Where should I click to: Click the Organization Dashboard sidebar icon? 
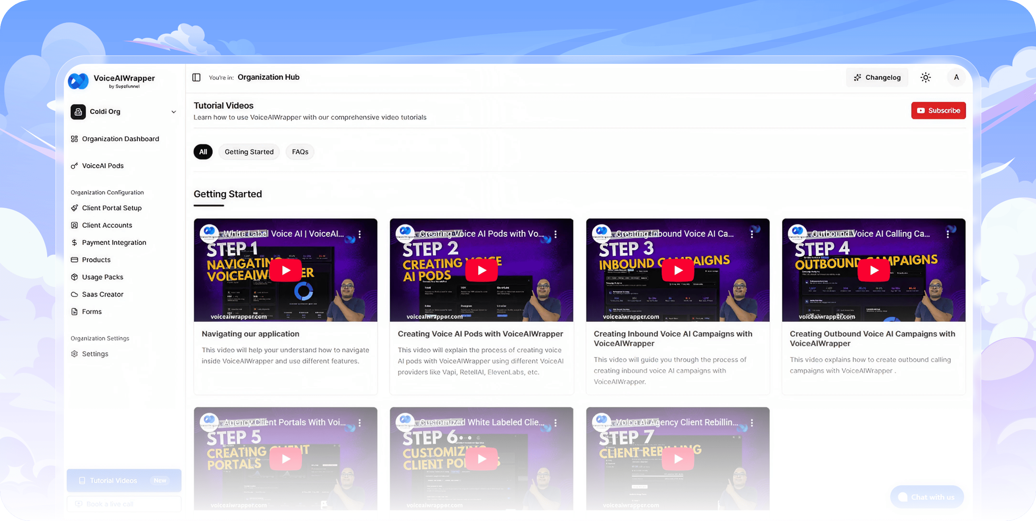[75, 138]
